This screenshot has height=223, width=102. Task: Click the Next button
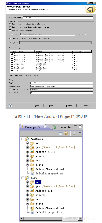point(52,106)
